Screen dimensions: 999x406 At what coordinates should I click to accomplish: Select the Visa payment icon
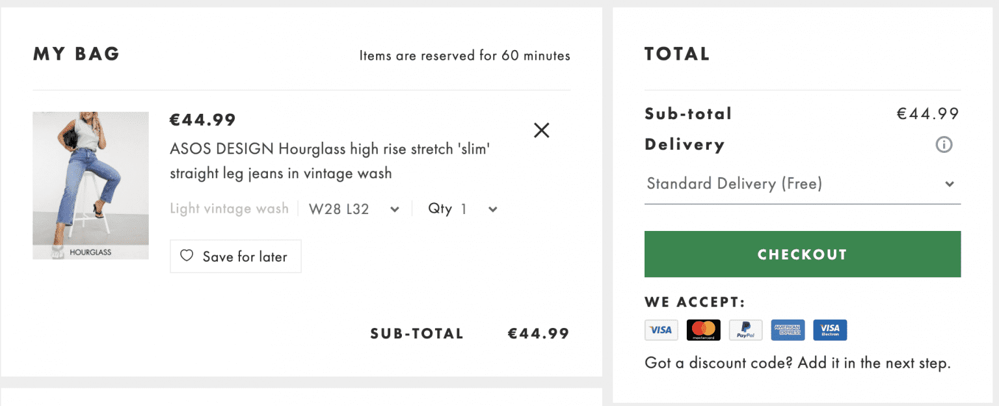point(661,330)
